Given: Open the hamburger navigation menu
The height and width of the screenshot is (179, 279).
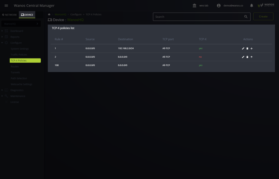Looking at the screenshot, I should coord(6,6).
